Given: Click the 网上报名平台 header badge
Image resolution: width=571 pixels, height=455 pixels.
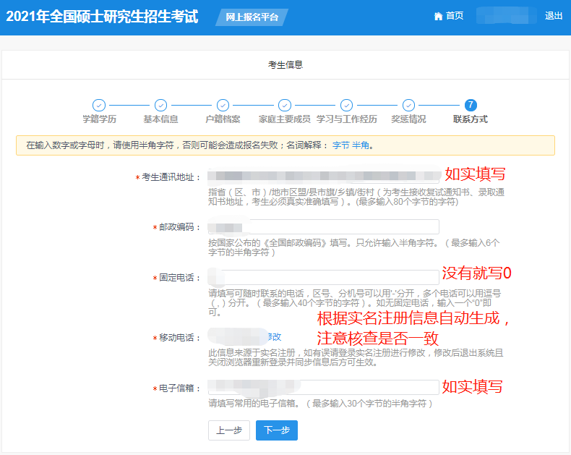Looking at the screenshot, I should pyautogui.click(x=251, y=17).
